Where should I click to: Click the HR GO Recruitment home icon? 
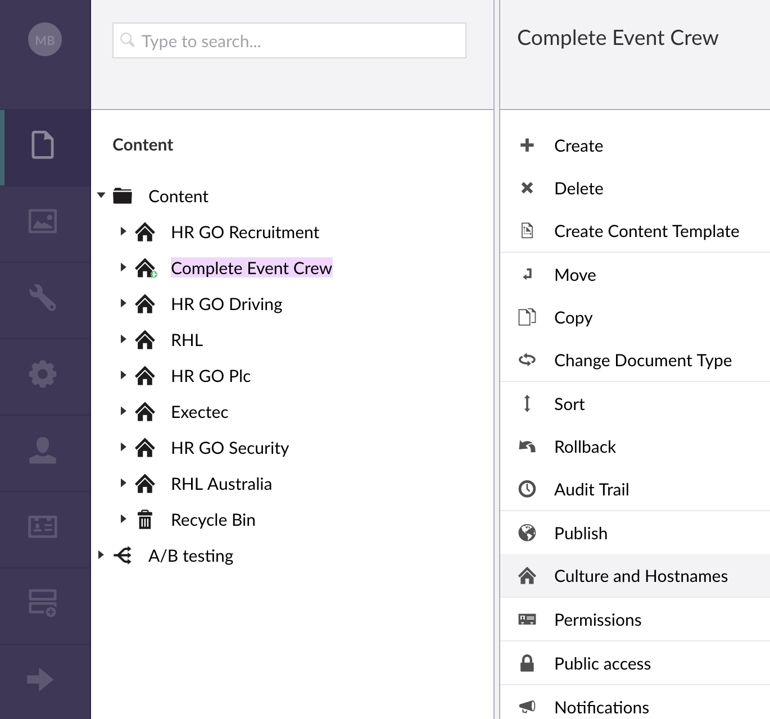click(x=145, y=232)
